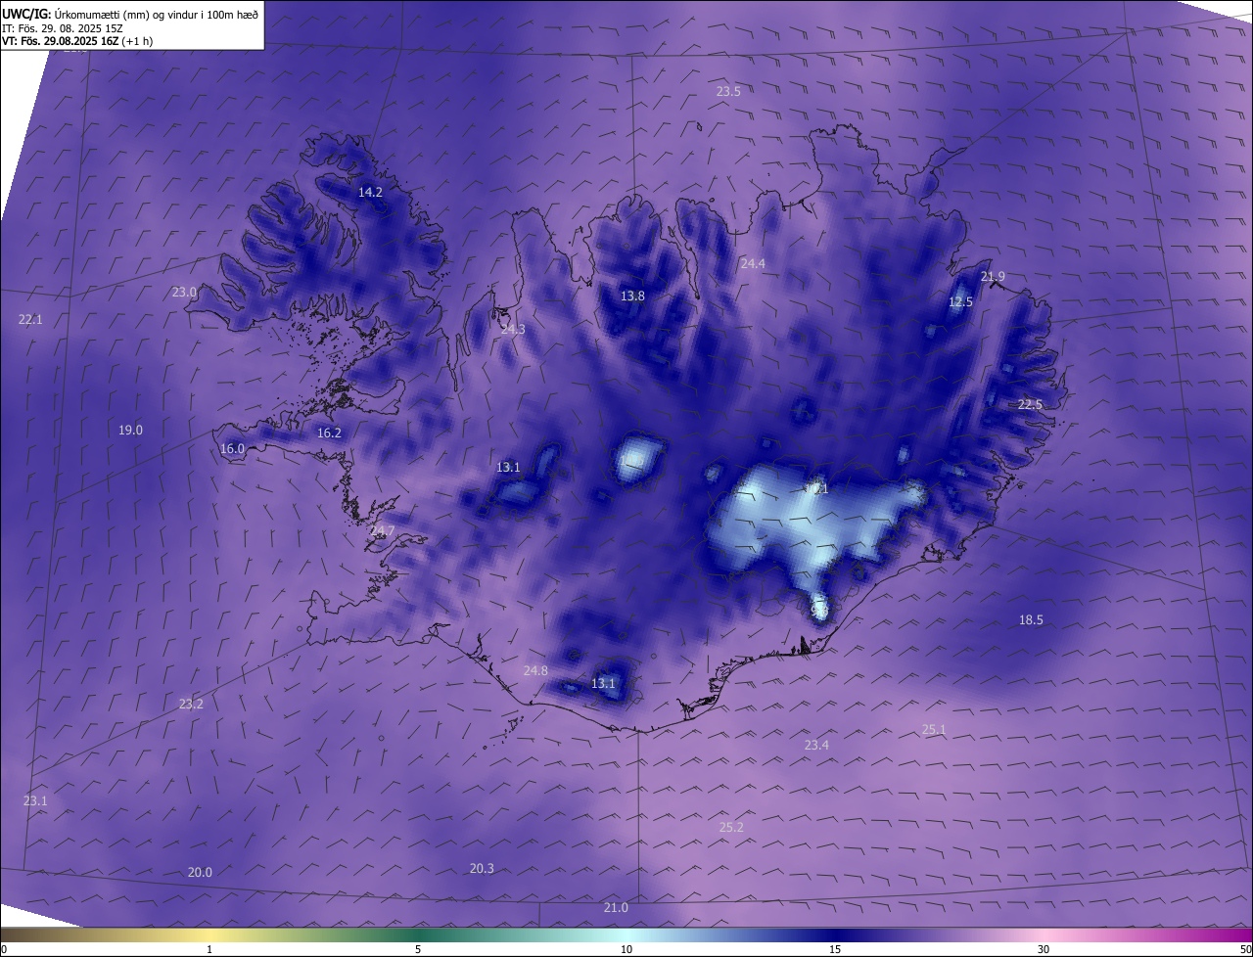
Task: Click the 23.2 value label
Action: coord(191,705)
